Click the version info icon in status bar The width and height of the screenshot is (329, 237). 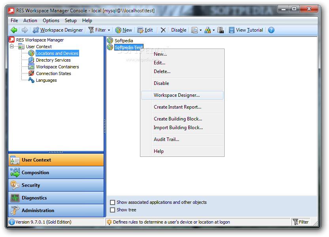pos(12,222)
